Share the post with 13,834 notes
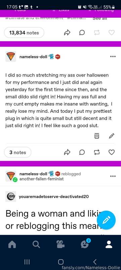This screenshot has height=270, width=121. 67,32
